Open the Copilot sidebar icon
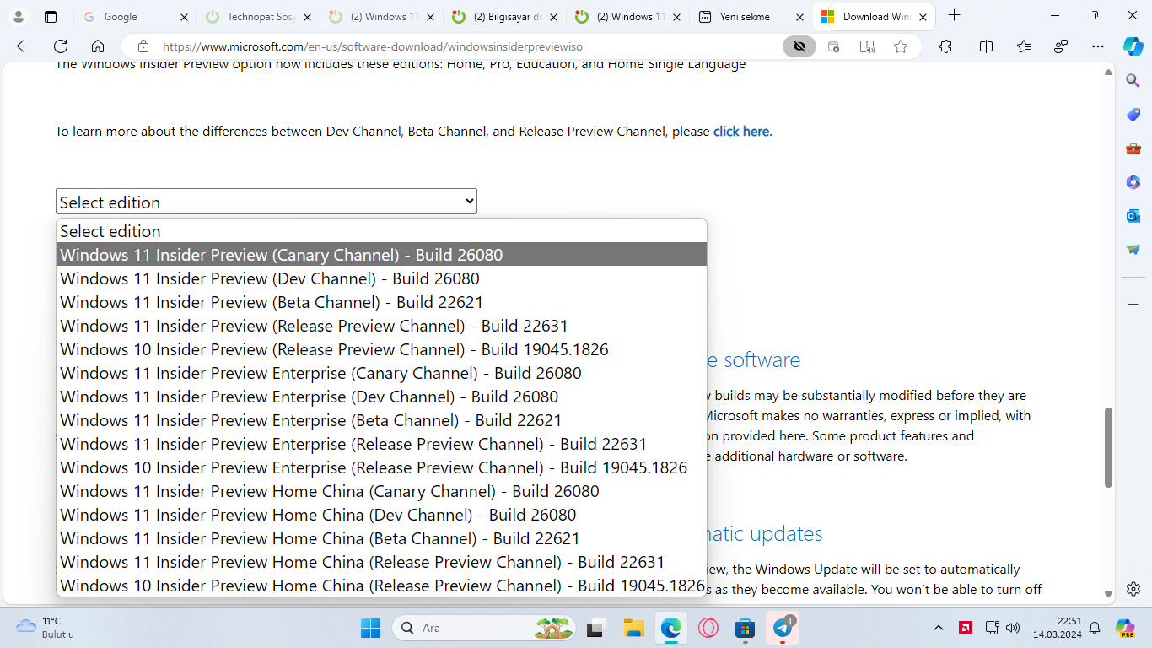1152x648 pixels. click(x=1133, y=46)
